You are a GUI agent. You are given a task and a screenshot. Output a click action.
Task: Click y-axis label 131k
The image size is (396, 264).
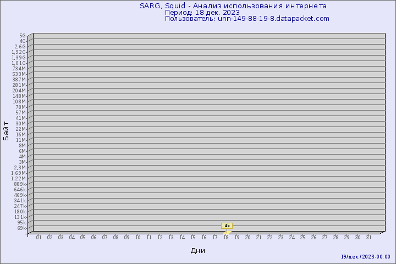click(20, 217)
